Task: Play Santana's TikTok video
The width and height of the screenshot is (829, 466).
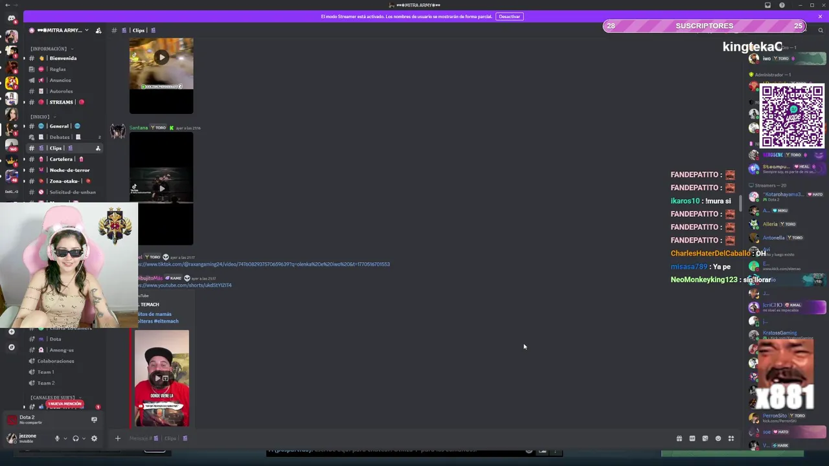Action: 161,188
